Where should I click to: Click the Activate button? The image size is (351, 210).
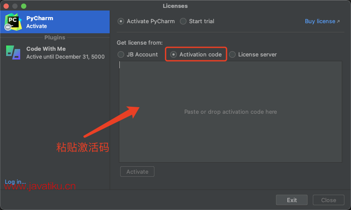pyautogui.click(x=137, y=171)
